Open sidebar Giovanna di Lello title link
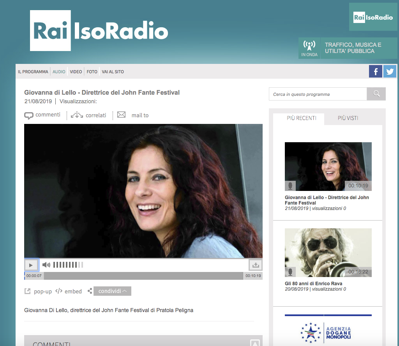The image size is (399, 346). click(x=327, y=200)
